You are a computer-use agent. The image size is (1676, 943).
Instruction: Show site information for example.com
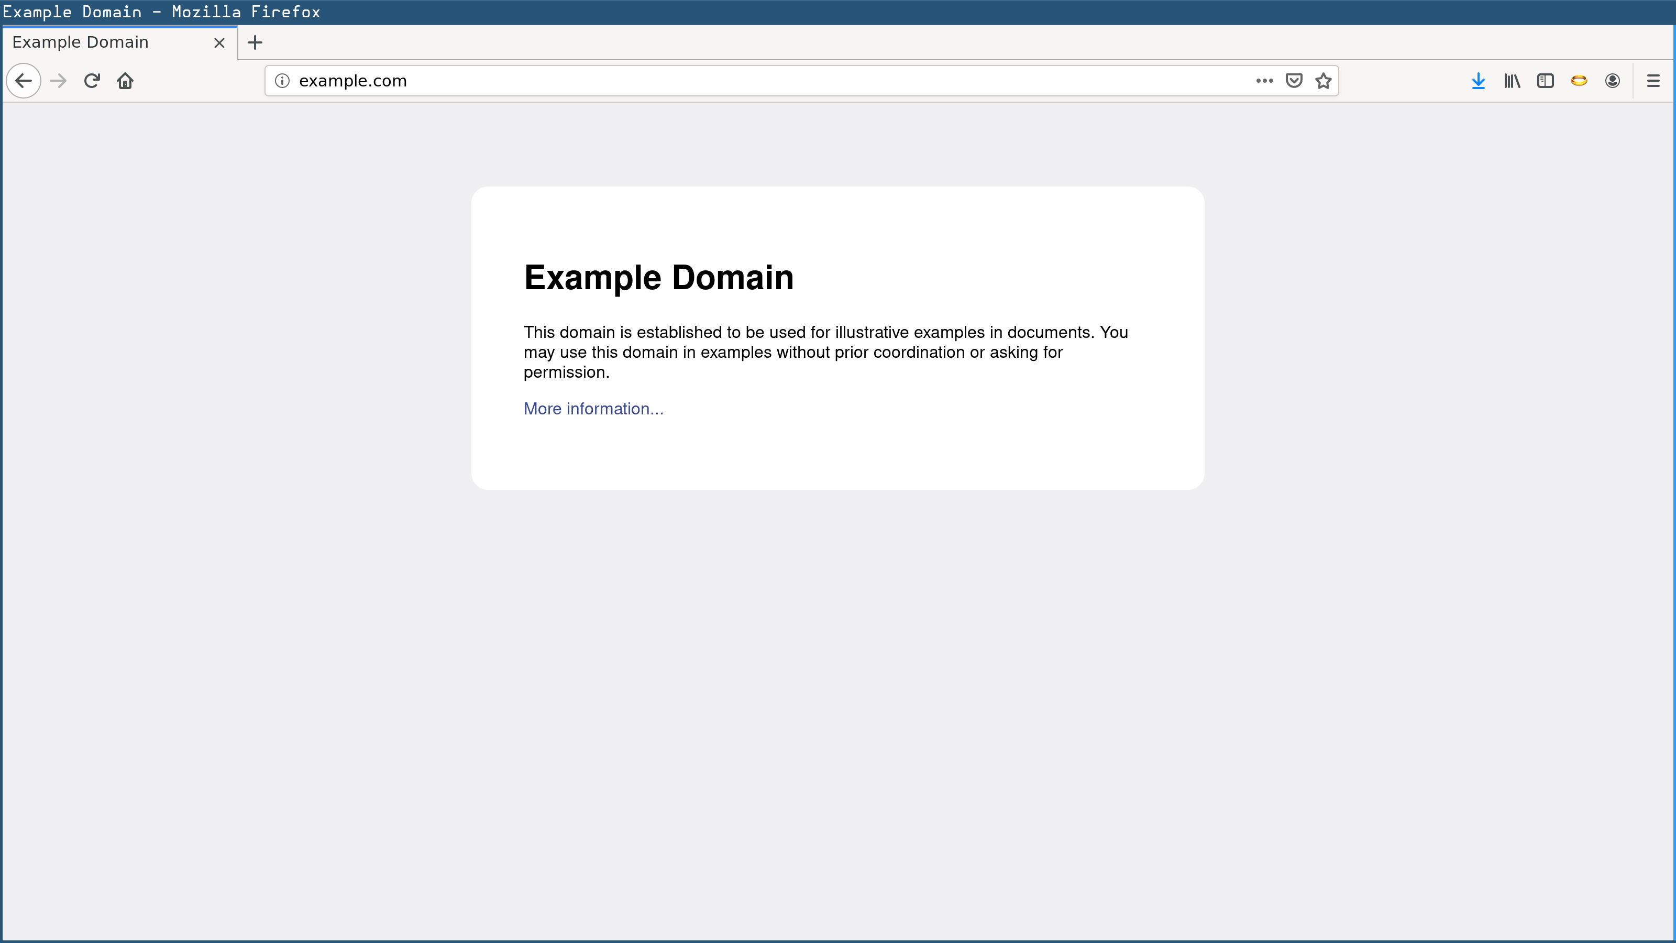(282, 81)
